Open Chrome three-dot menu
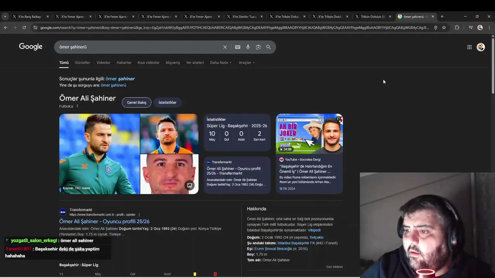The height and width of the screenshot is (278, 495). [x=489, y=27]
